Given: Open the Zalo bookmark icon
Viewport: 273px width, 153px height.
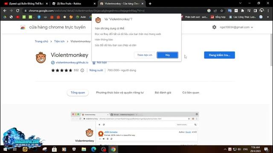Looking at the screenshot, I should point(261,17).
